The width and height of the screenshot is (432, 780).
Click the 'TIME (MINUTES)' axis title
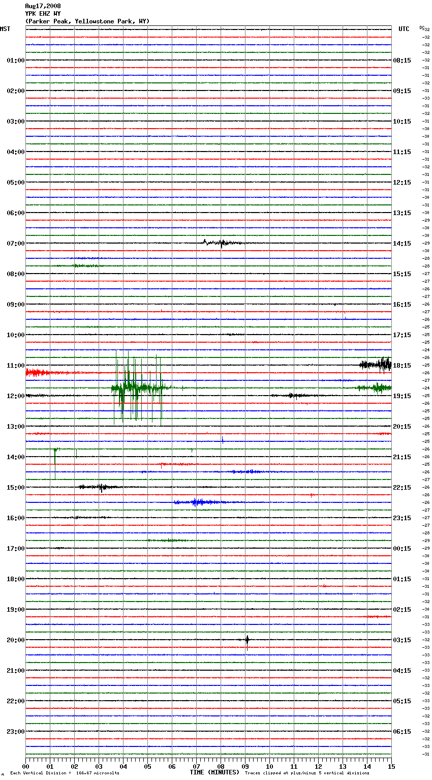click(214, 772)
